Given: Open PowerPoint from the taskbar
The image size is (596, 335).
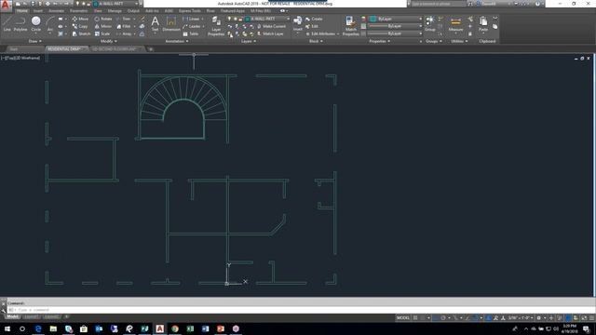Looking at the screenshot, I should click(x=221, y=328).
